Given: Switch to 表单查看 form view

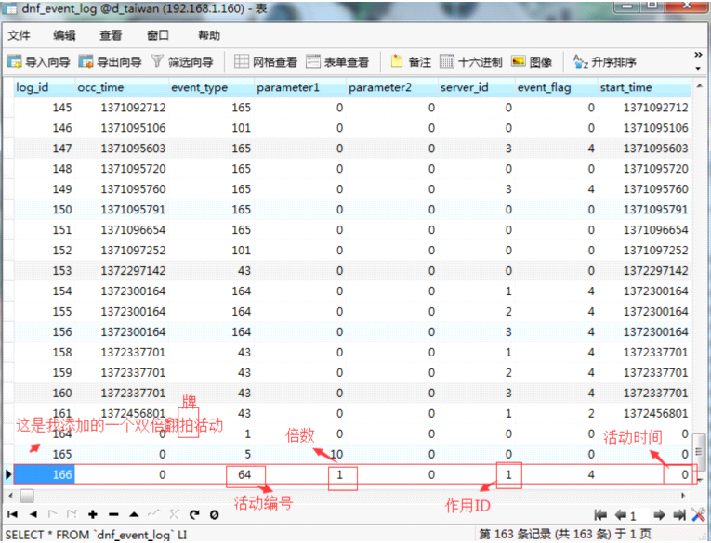Looking at the screenshot, I should [x=337, y=62].
